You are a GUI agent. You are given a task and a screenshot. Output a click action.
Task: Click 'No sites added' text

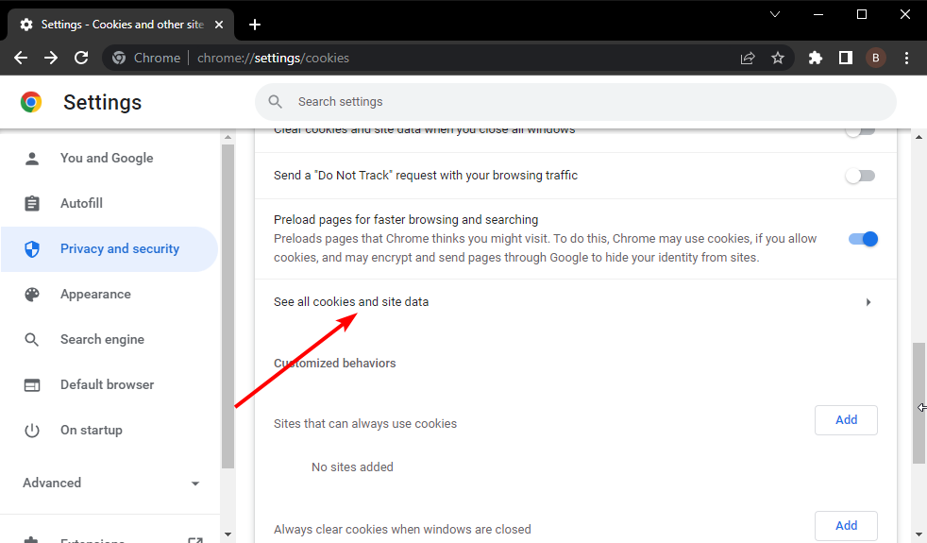[x=352, y=467]
